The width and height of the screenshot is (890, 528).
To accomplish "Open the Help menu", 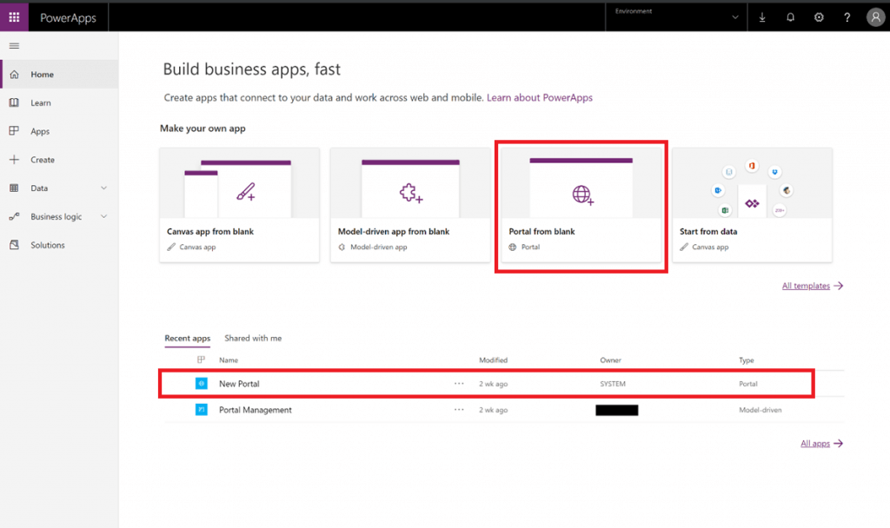I will click(847, 16).
